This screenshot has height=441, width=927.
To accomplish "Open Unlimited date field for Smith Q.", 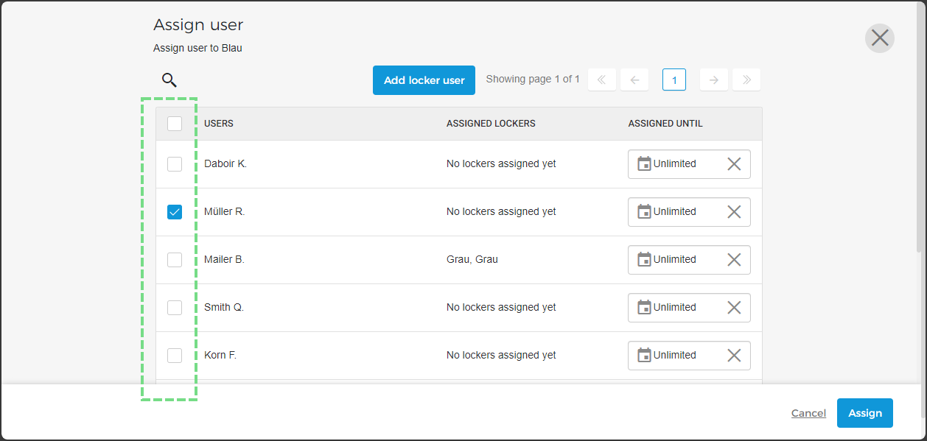I will [x=689, y=308].
